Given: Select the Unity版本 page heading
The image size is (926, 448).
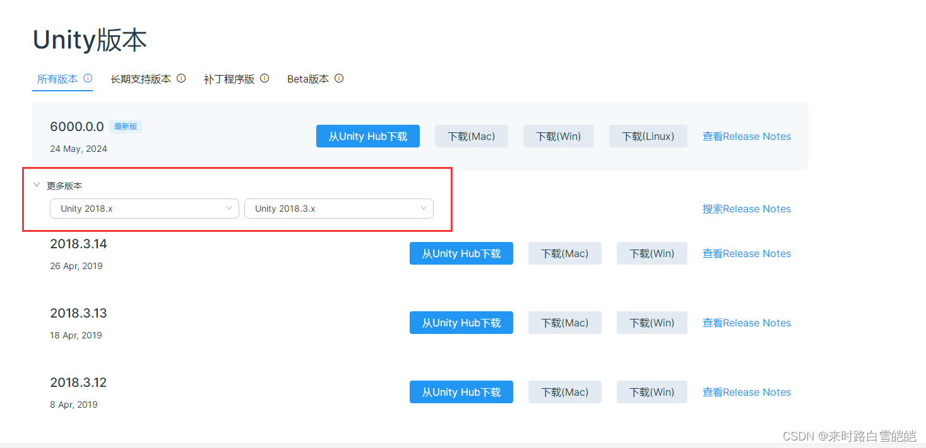Looking at the screenshot, I should pos(89,40).
